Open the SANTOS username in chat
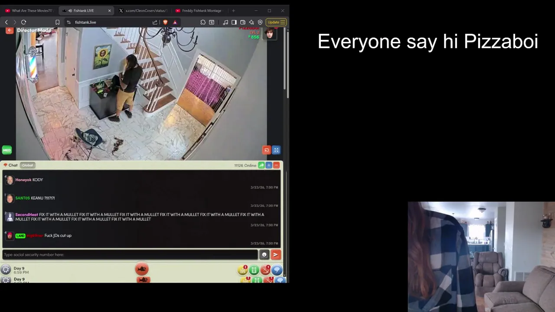The image size is (555, 312). [x=23, y=198]
